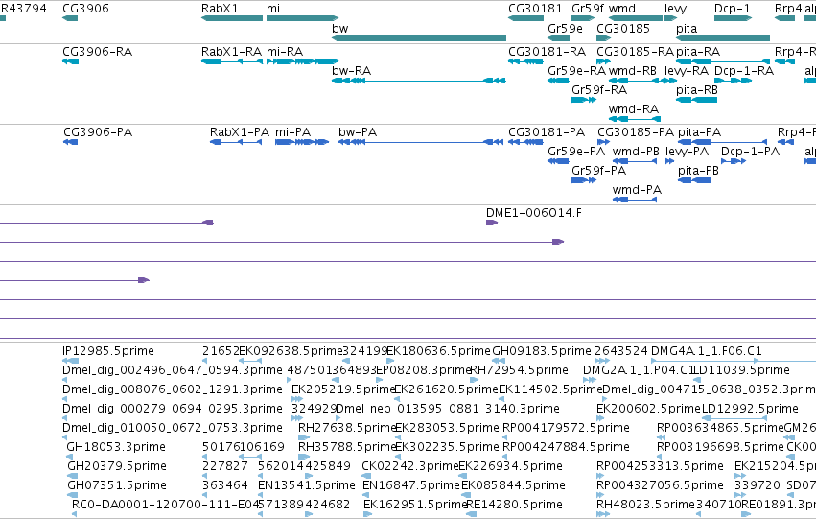This screenshot has height=519, width=816.
Task: Open the pita-PA protein label
Action: point(699,132)
